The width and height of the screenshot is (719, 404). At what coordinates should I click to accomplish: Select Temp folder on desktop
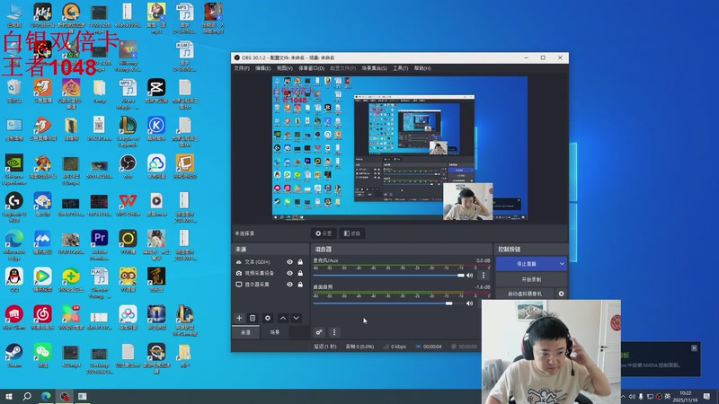click(x=100, y=91)
